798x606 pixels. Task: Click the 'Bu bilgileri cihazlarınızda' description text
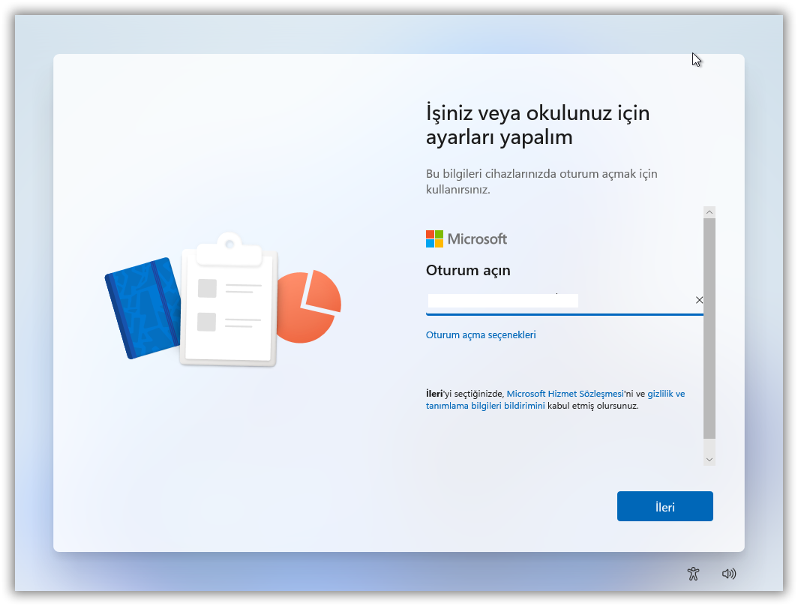point(541,181)
